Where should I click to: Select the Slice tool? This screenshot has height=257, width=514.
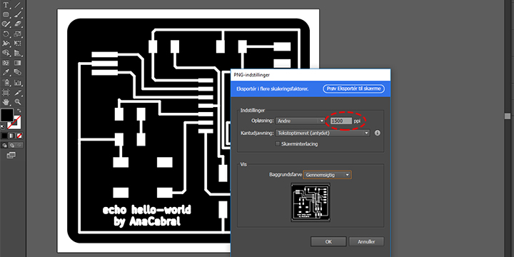[x=18, y=92]
